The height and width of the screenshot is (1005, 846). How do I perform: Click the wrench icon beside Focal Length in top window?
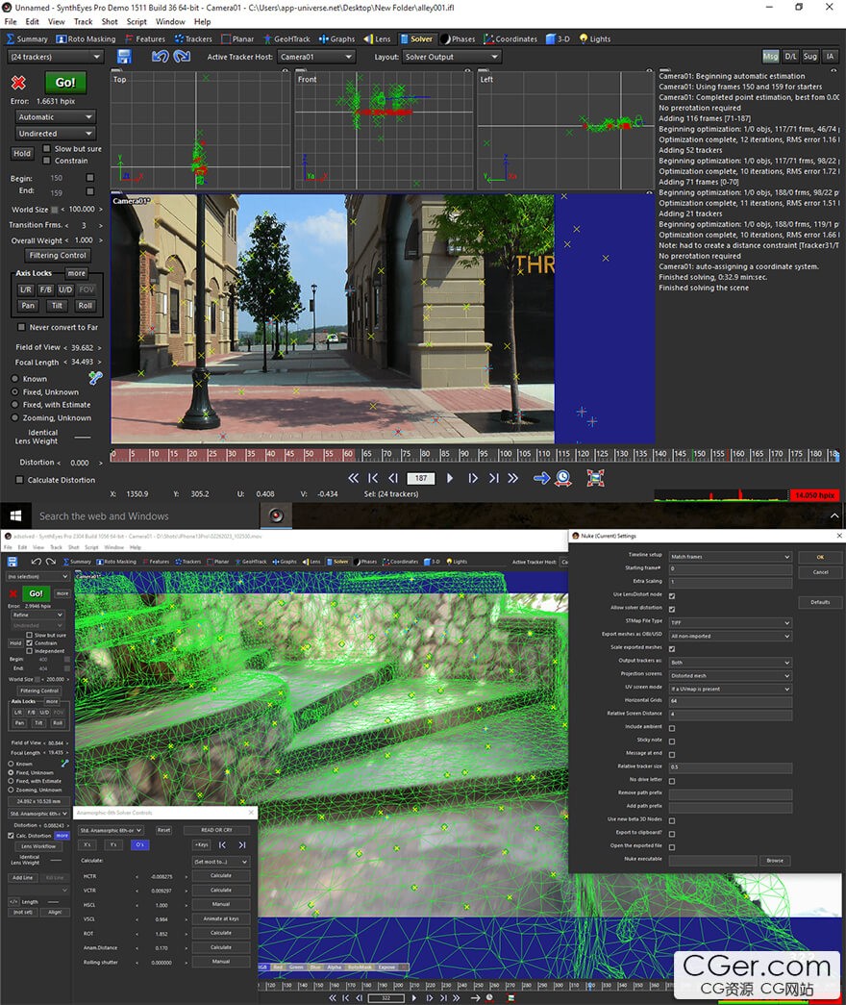(95, 378)
